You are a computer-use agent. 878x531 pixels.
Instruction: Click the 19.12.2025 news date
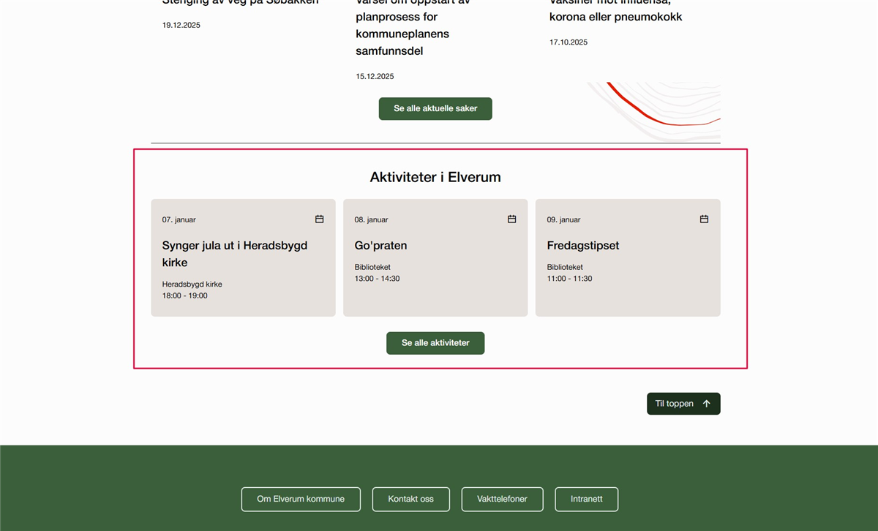pyautogui.click(x=181, y=26)
